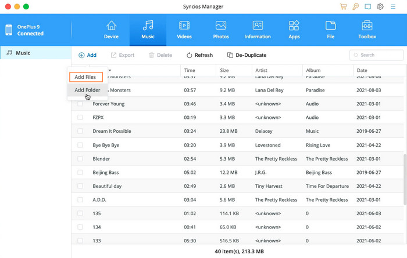Viewport: 407px width, 258px height.
Task: Go to the Device tab
Action: coord(112,30)
